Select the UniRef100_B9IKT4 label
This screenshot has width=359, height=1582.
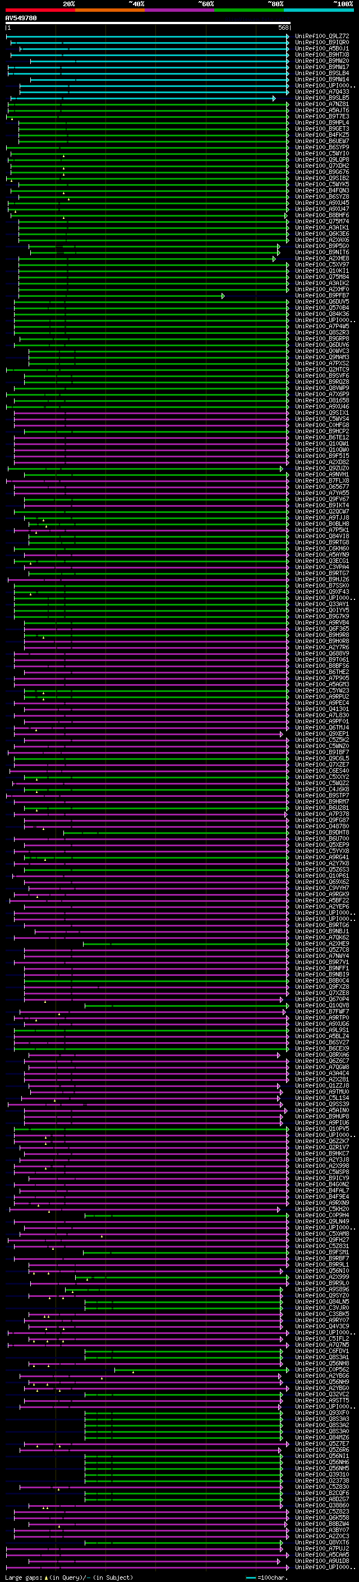322,505
